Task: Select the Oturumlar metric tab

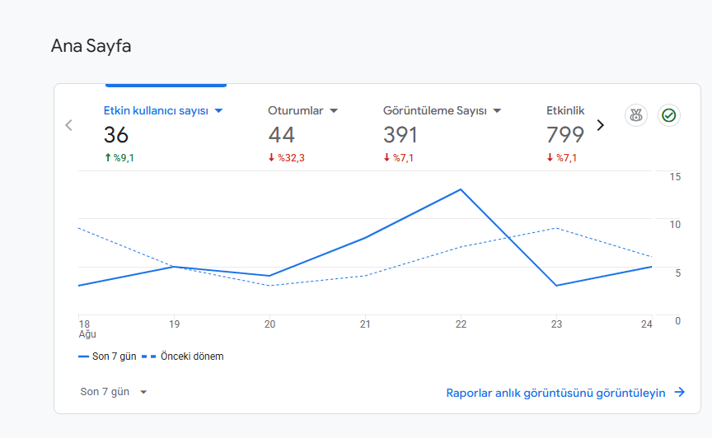Action: click(302, 134)
